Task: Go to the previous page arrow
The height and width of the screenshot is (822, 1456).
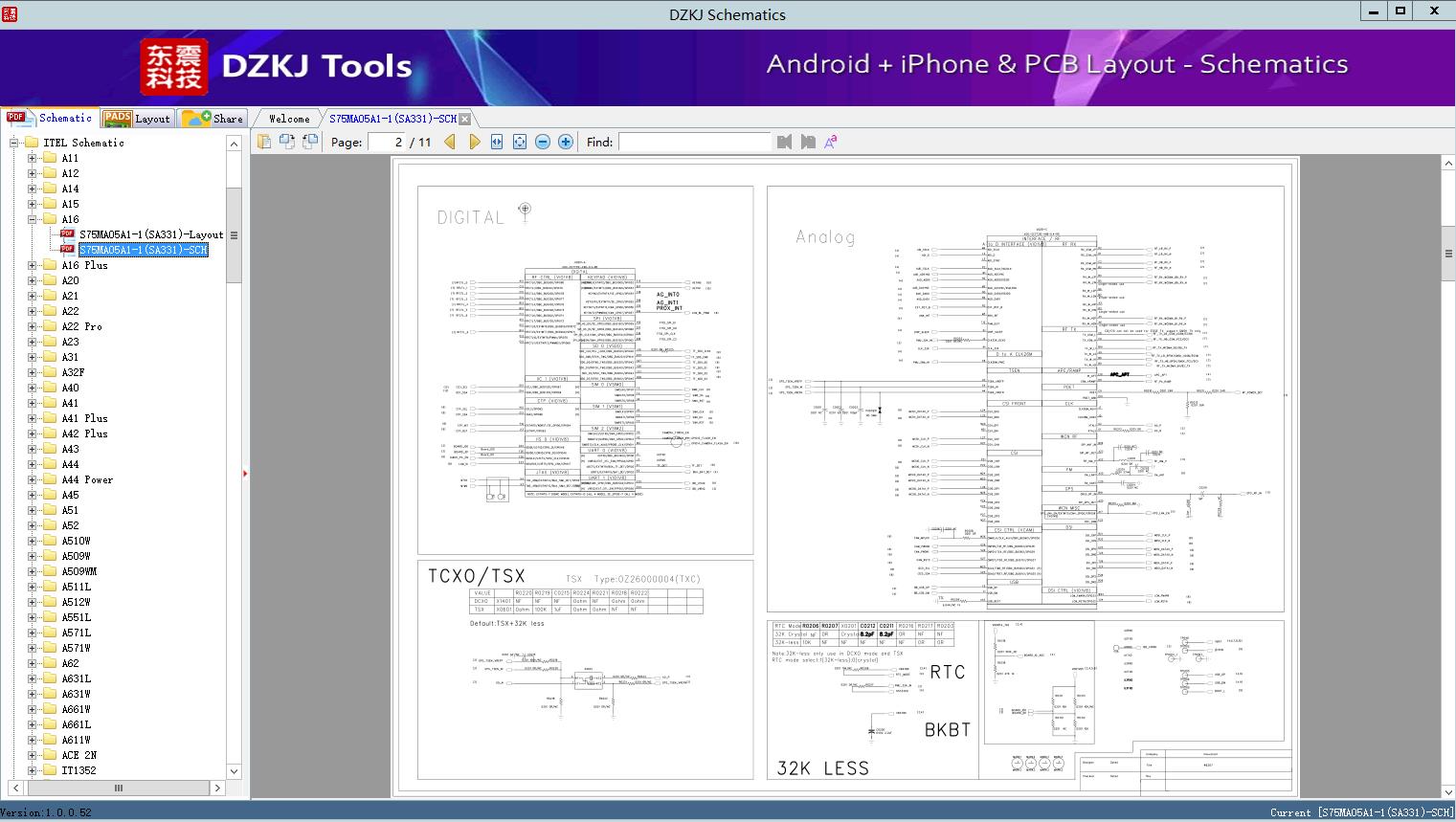Action: (450, 142)
